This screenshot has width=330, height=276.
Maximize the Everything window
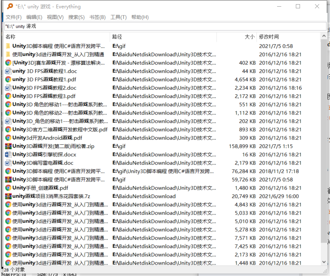298,6
